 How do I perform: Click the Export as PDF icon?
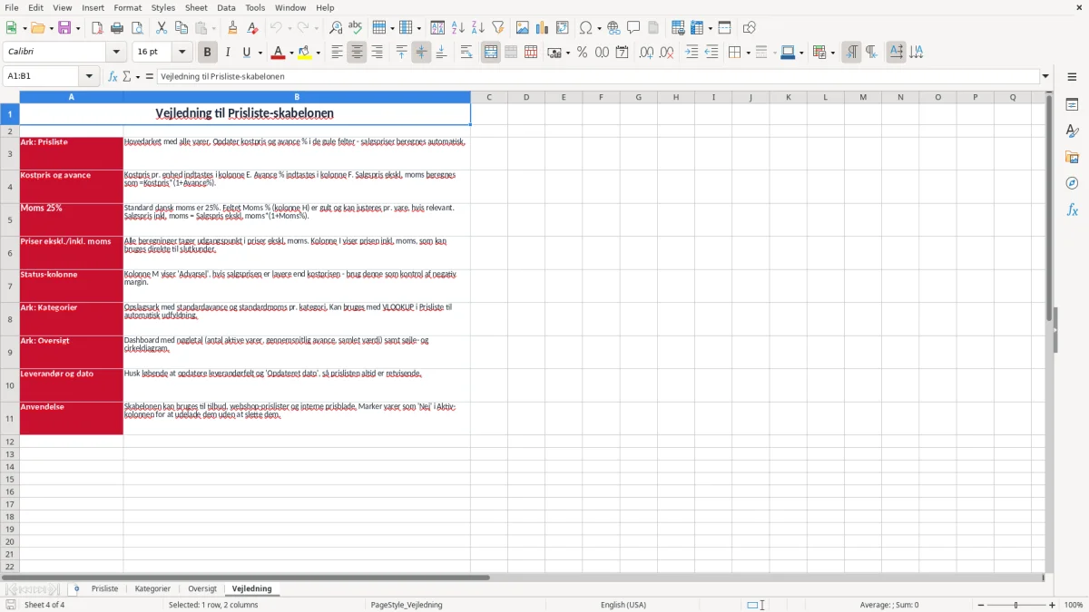point(98,28)
